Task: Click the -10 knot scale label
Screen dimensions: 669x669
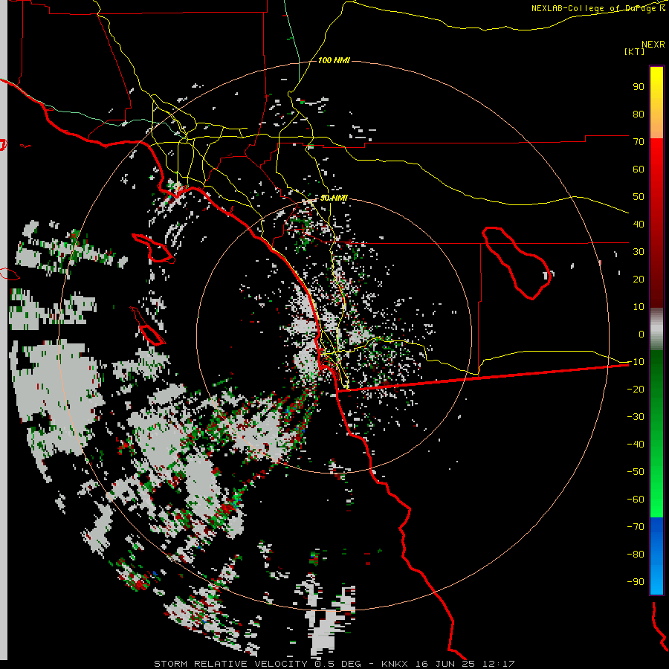Action: coord(636,362)
